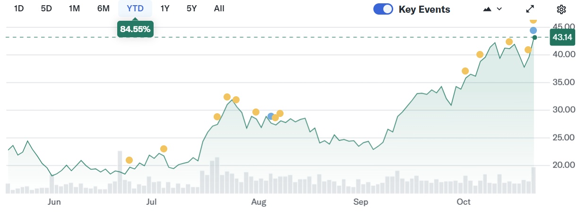The image size is (578, 217).
Task: Show the 1Y time range
Action: (x=165, y=8)
